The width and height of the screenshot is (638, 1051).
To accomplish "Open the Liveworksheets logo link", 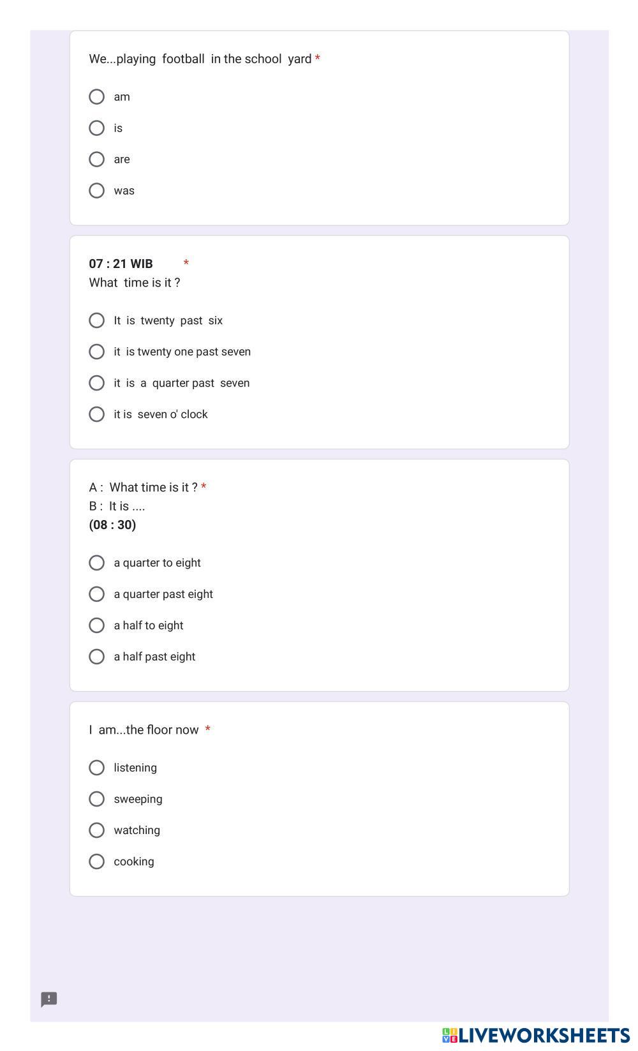I will (535, 1035).
